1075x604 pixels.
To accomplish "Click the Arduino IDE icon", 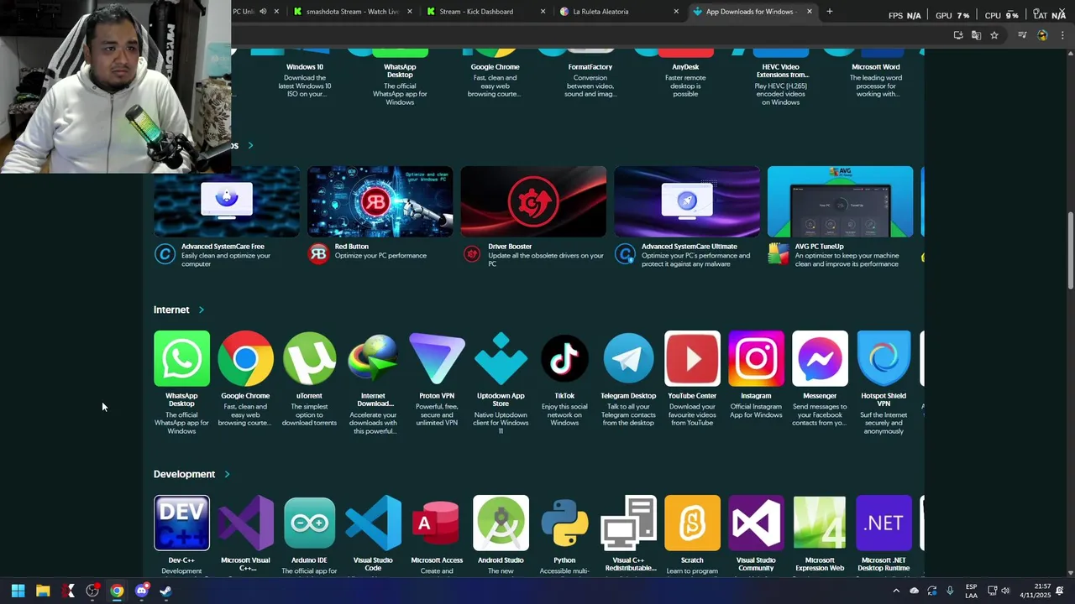I will tap(309, 523).
